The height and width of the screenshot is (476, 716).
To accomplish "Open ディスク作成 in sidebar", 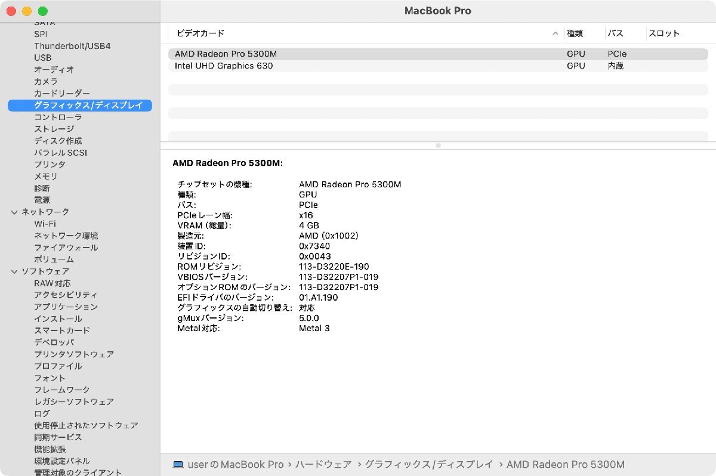I will pyautogui.click(x=58, y=141).
